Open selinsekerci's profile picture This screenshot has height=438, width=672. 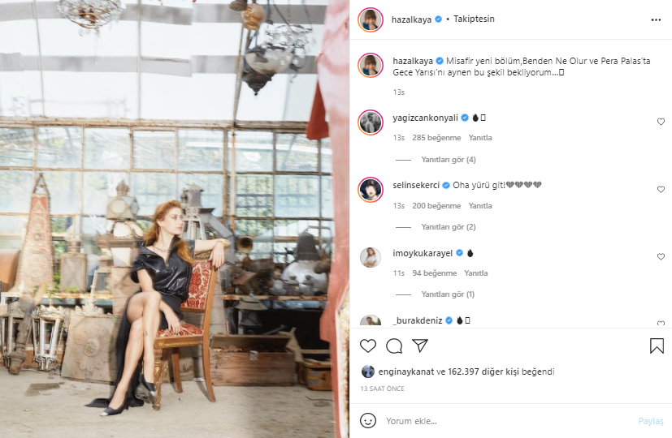371,189
